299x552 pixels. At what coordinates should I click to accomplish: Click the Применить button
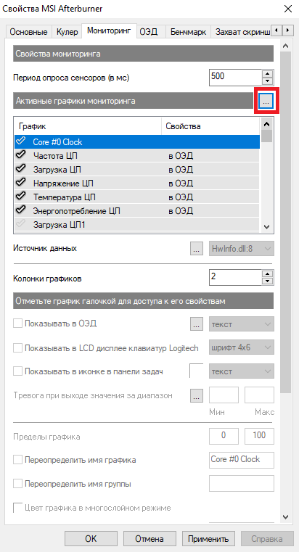coord(210,539)
